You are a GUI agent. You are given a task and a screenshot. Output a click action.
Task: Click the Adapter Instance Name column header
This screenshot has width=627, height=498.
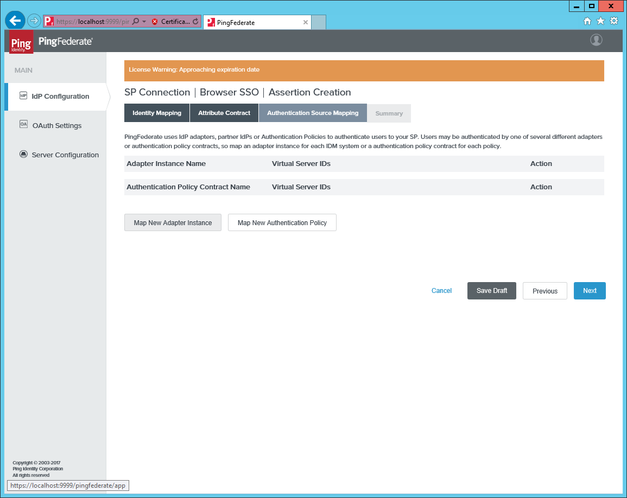166,163
